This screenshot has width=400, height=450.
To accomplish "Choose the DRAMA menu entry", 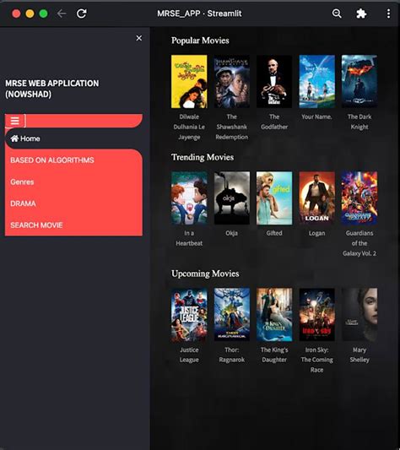I will point(23,203).
